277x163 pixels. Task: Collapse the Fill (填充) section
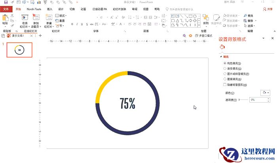point(222,57)
